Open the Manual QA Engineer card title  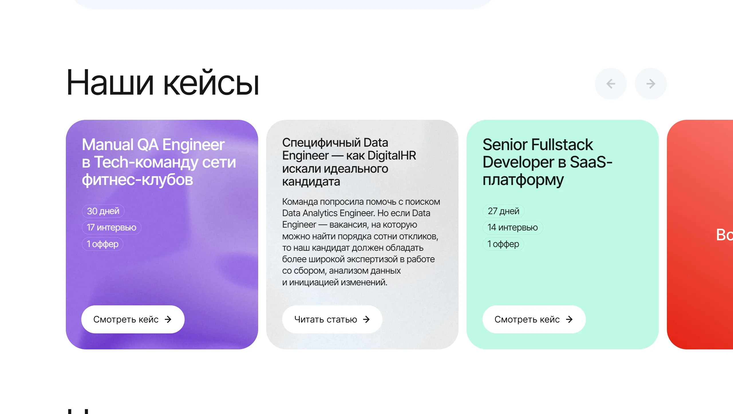click(x=159, y=162)
